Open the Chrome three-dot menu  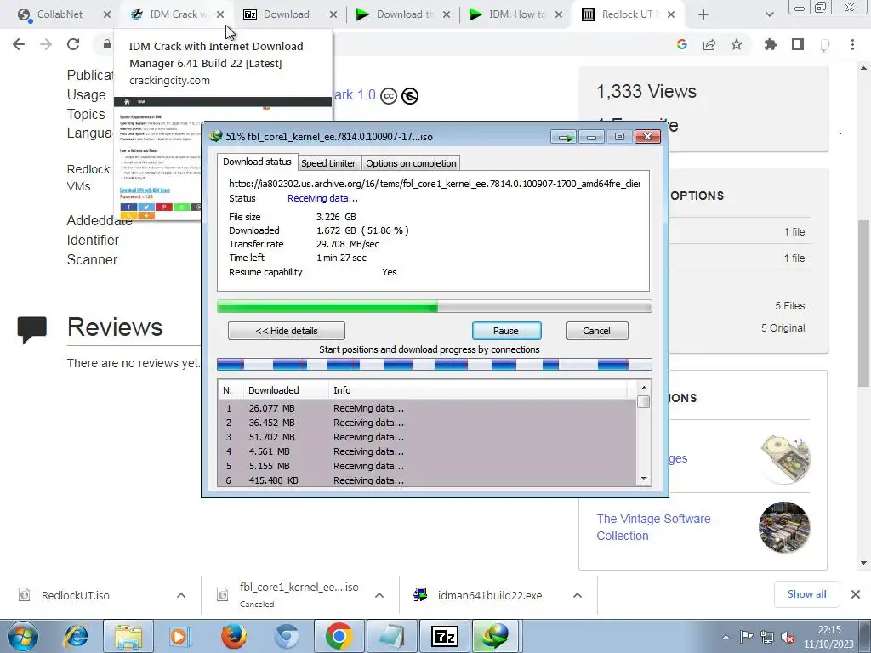pos(852,44)
